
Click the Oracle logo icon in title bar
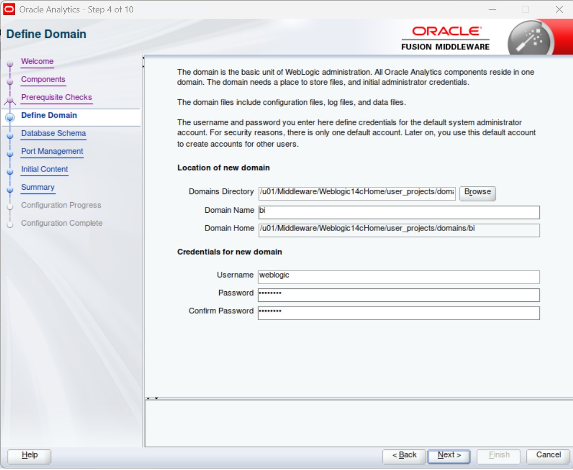[9, 9]
